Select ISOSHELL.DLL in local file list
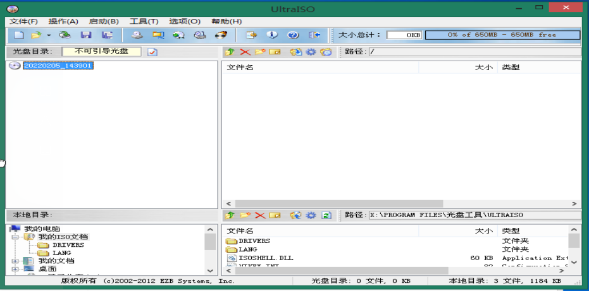This screenshot has height=291, width=589. pyautogui.click(x=266, y=258)
